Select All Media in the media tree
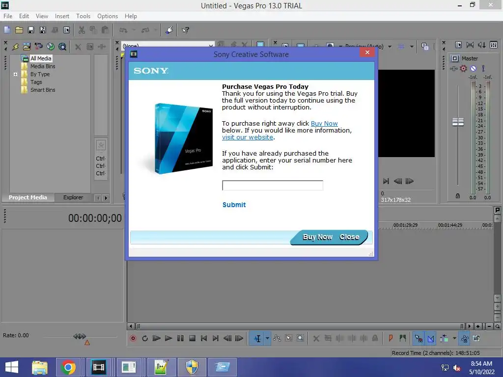This screenshot has width=503, height=377. coord(41,58)
